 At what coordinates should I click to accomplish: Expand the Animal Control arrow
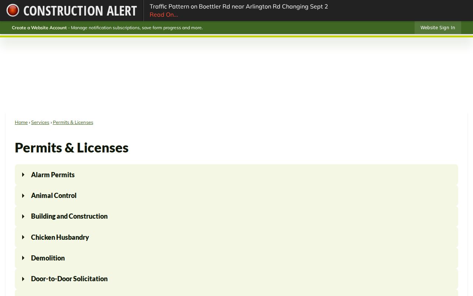coord(23,195)
